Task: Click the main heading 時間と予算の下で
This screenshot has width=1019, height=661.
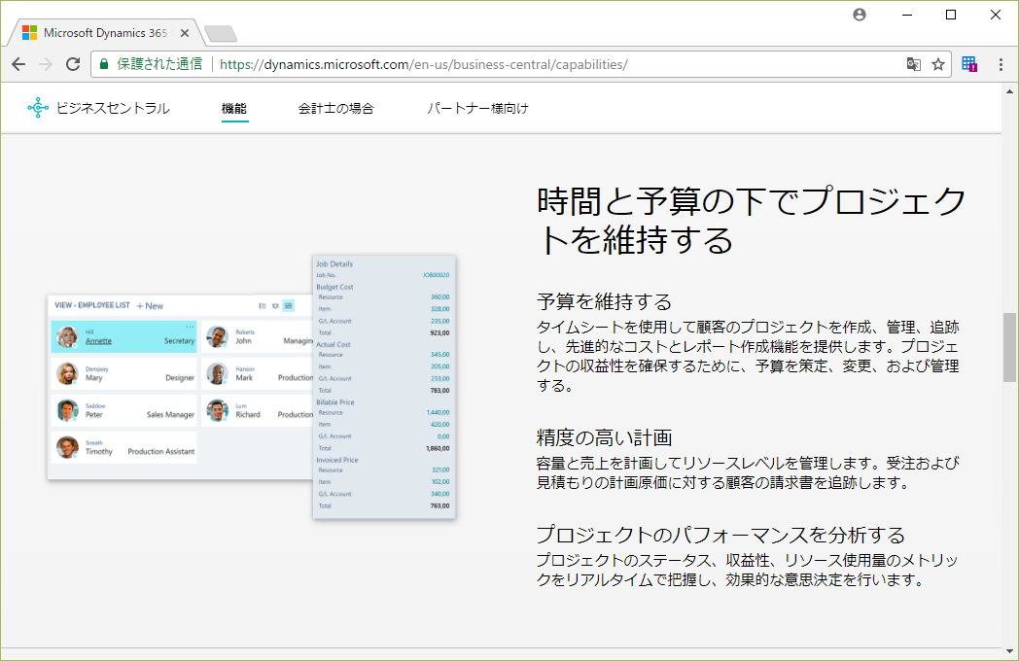Action: pyautogui.click(x=752, y=220)
